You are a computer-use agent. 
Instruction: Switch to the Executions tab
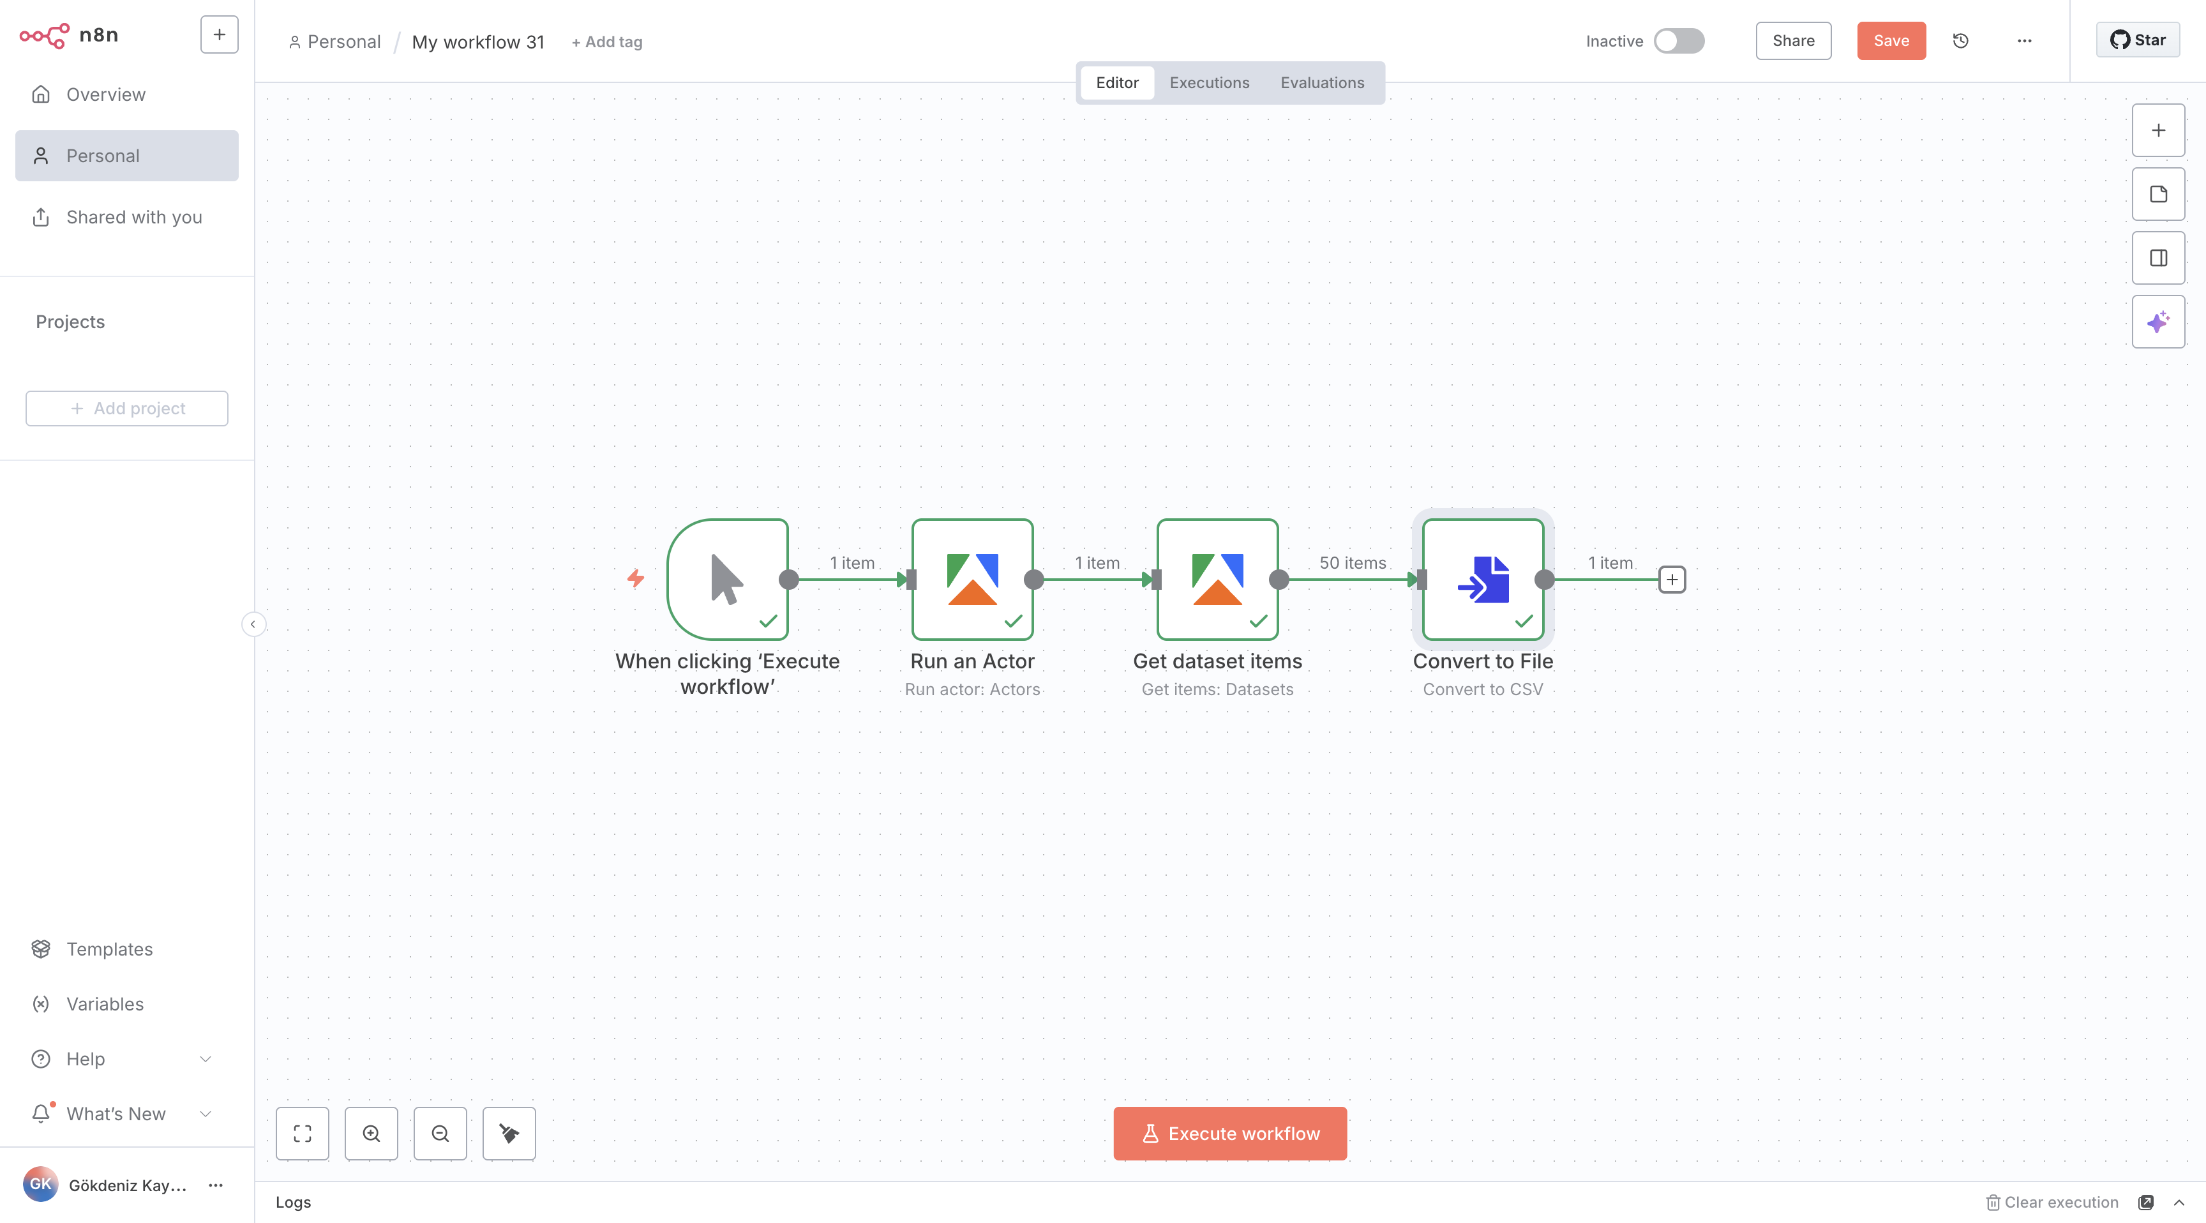pyautogui.click(x=1208, y=82)
